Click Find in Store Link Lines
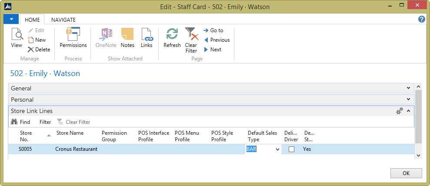This screenshot has height=186, width=430. coord(20,122)
